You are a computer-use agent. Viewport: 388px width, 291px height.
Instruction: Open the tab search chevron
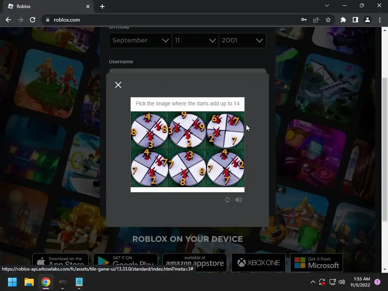[x=327, y=5]
